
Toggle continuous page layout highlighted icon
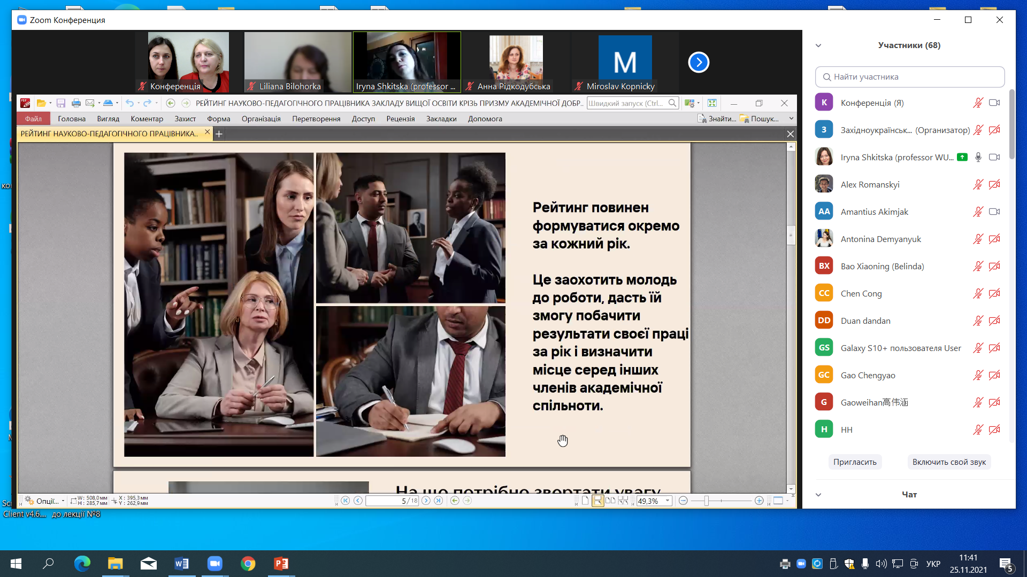(597, 501)
